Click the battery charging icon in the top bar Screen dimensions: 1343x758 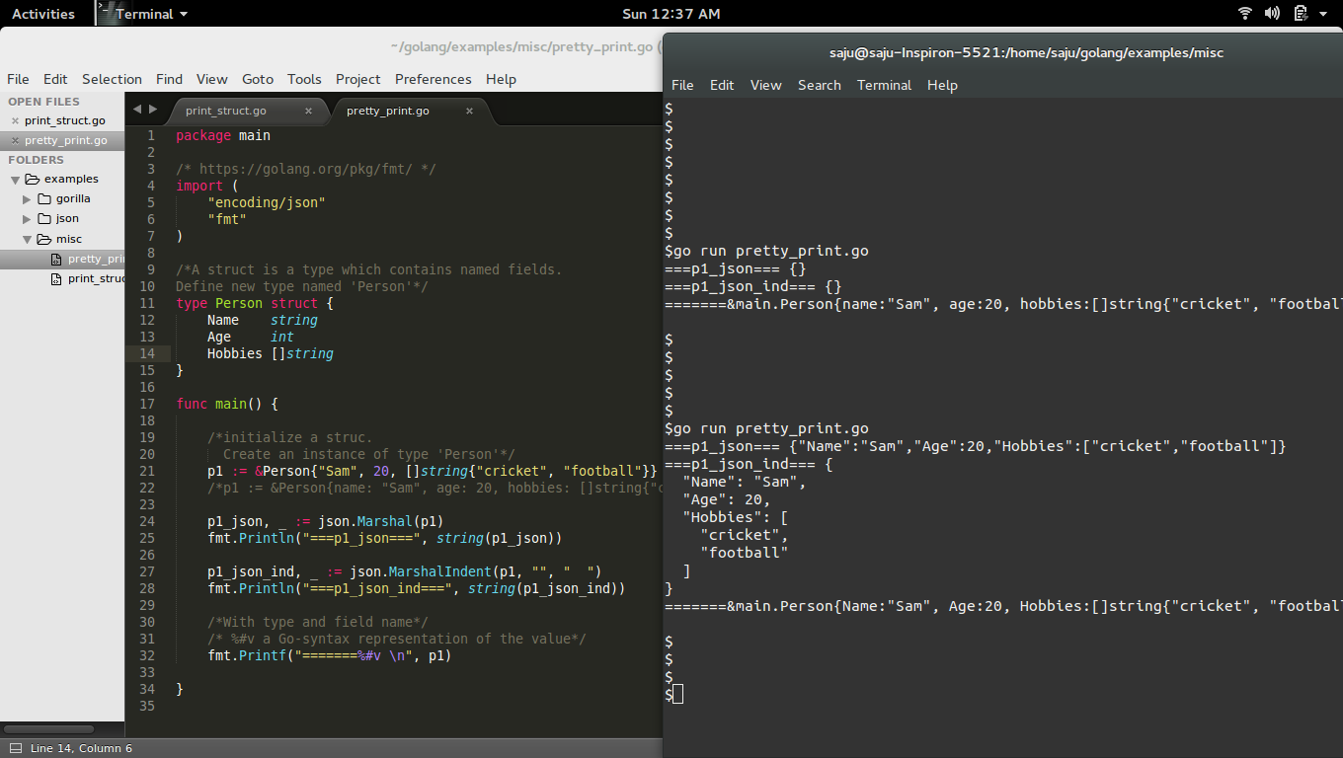tap(1299, 13)
